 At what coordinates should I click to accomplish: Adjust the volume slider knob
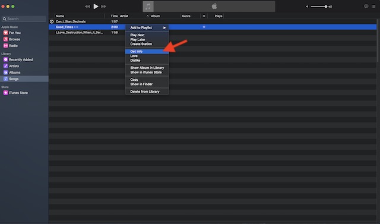326,7
